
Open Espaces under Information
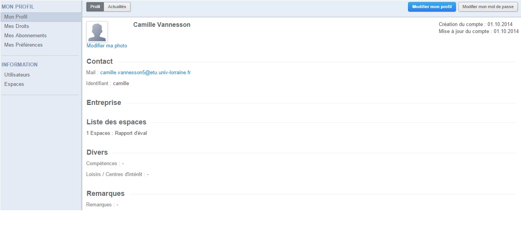tap(14, 84)
